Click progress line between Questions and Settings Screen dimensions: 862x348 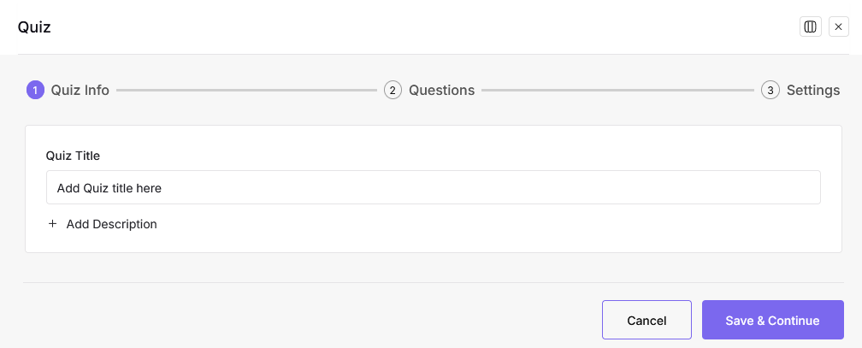(x=617, y=90)
